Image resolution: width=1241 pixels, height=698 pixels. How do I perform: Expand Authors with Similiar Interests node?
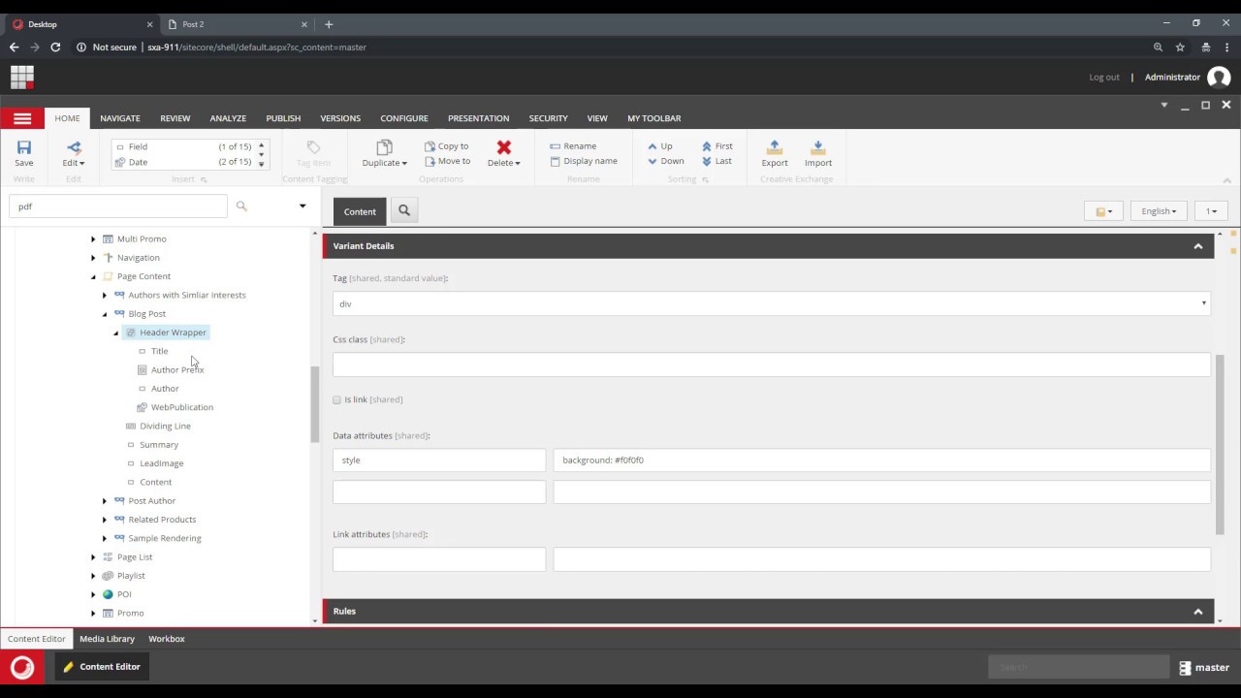coord(105,295)
